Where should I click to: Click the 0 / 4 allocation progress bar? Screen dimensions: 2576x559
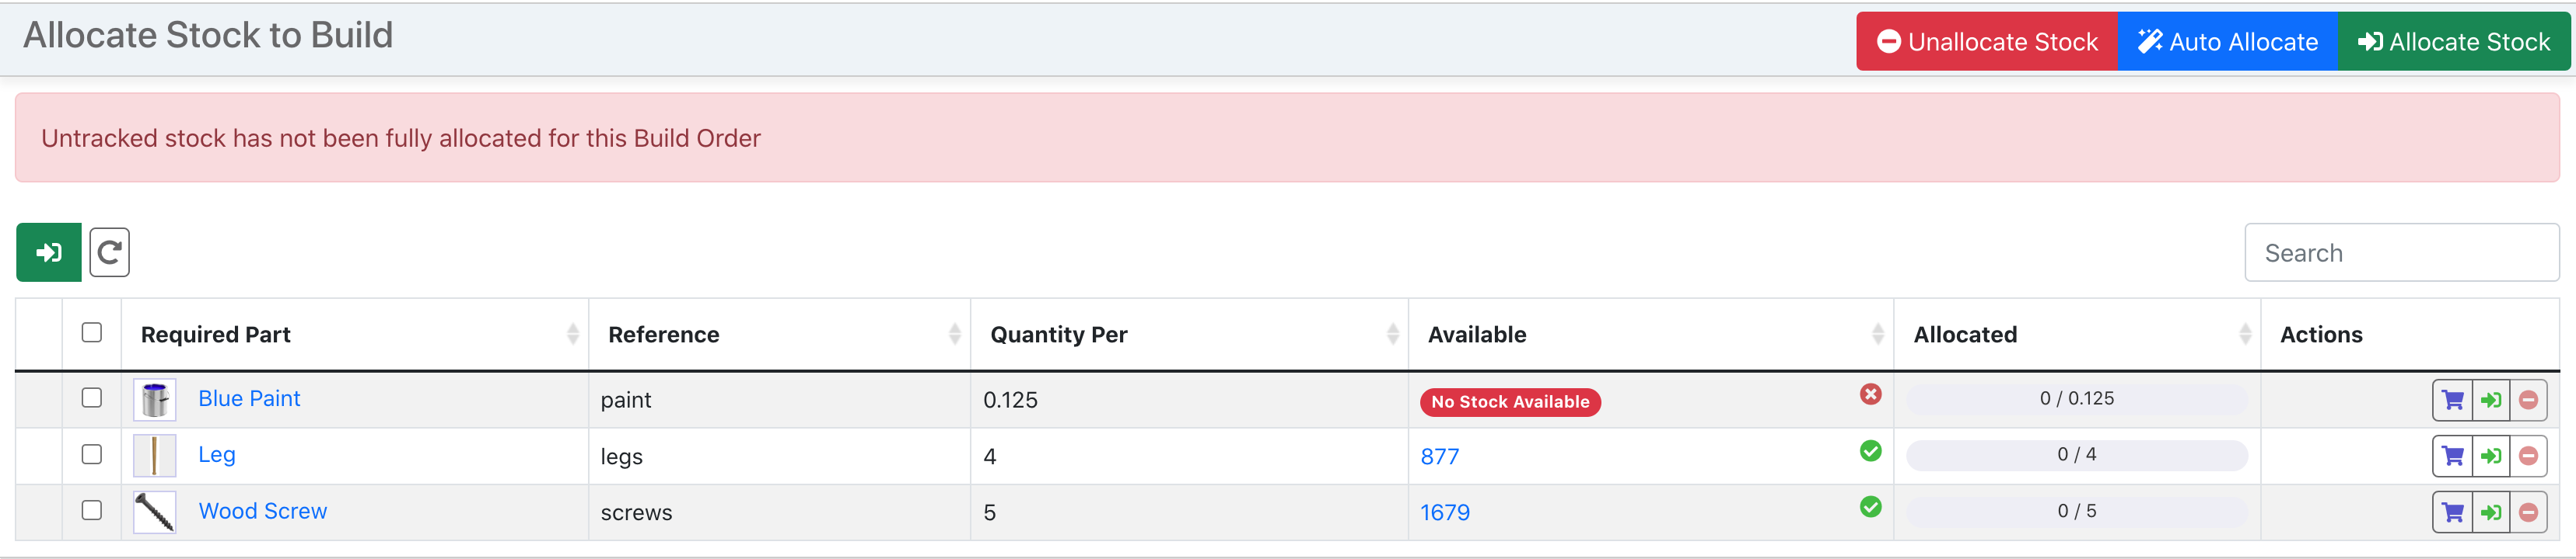point(2077,454)
